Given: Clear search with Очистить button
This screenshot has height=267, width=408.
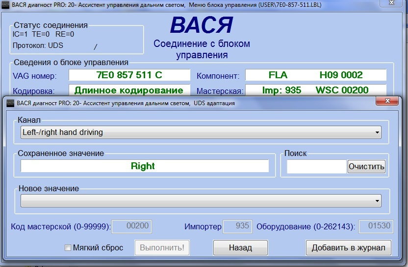Looking at the screenshot, I should click(x=366, y=166).
